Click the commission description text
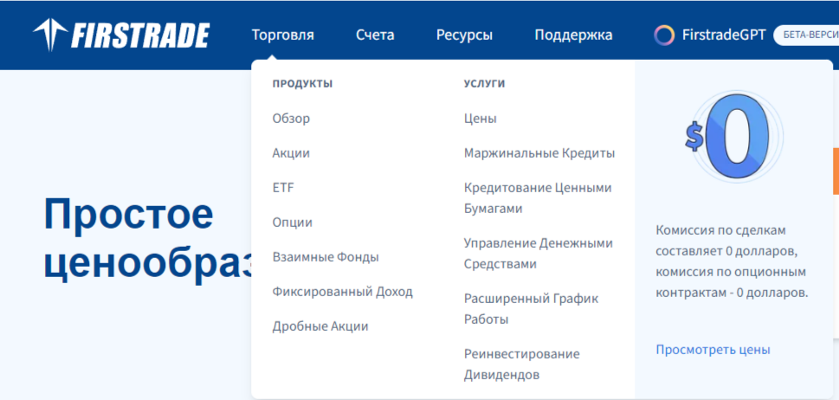Image resolution: width=839 pixels, height=400 pixels. (732, 261)
